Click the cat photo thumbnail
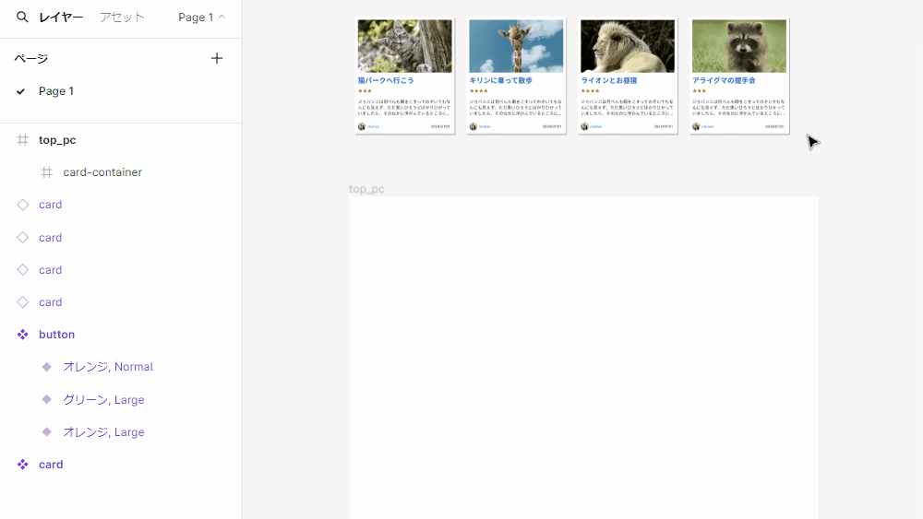The width and height of the screenshot is (923, 519). [x=405, y=46]
